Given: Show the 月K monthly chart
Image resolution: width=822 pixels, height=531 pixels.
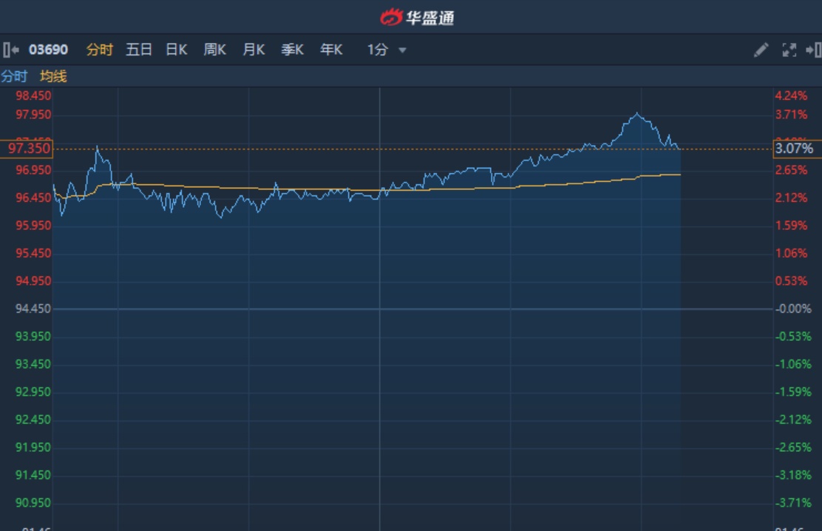Looking at the screenshot, I should (x=254, y=50).
